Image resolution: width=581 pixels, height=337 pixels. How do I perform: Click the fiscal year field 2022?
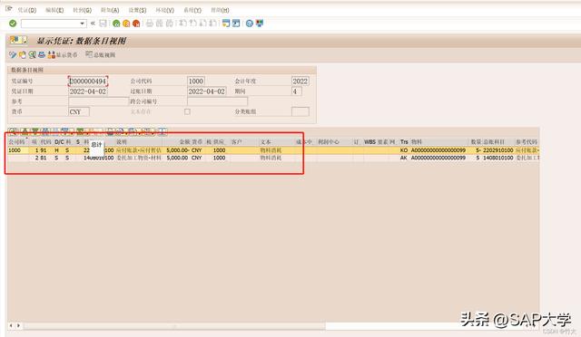(300, 81)
